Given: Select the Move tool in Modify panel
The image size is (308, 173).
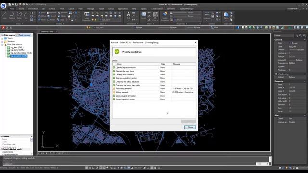Looking at the screenshot, I should 42,20.
